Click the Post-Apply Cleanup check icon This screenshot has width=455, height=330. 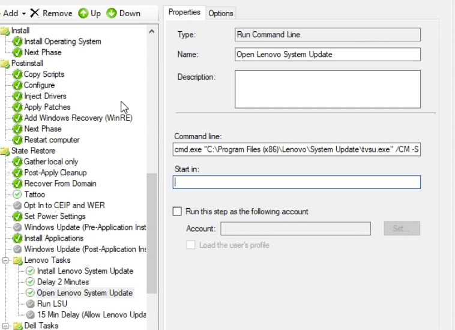pyautogui.click(x=17, y=173)
